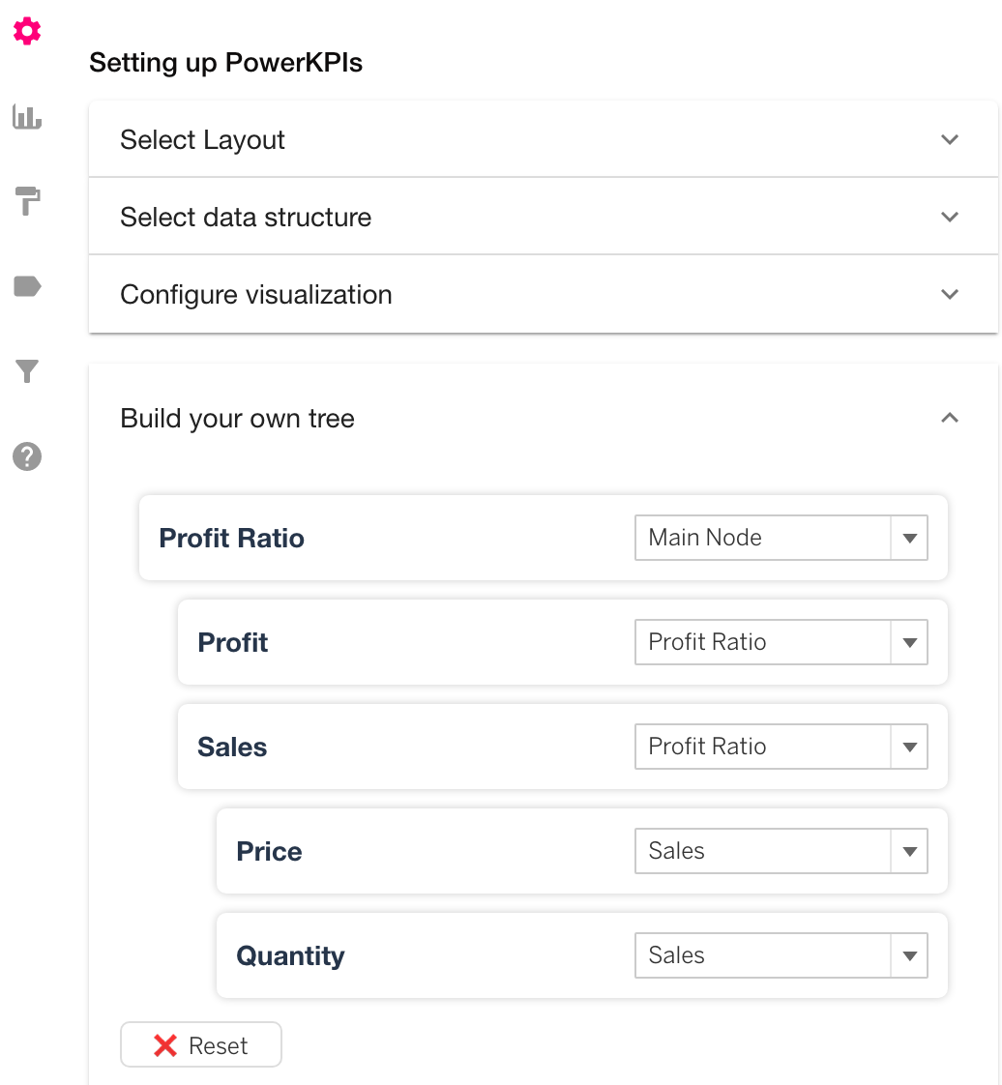Screen dimensions: 1002x1085
Task: Open the parent dropdown for Sales node
Action: pyautogui.click(x=781, y=747)
